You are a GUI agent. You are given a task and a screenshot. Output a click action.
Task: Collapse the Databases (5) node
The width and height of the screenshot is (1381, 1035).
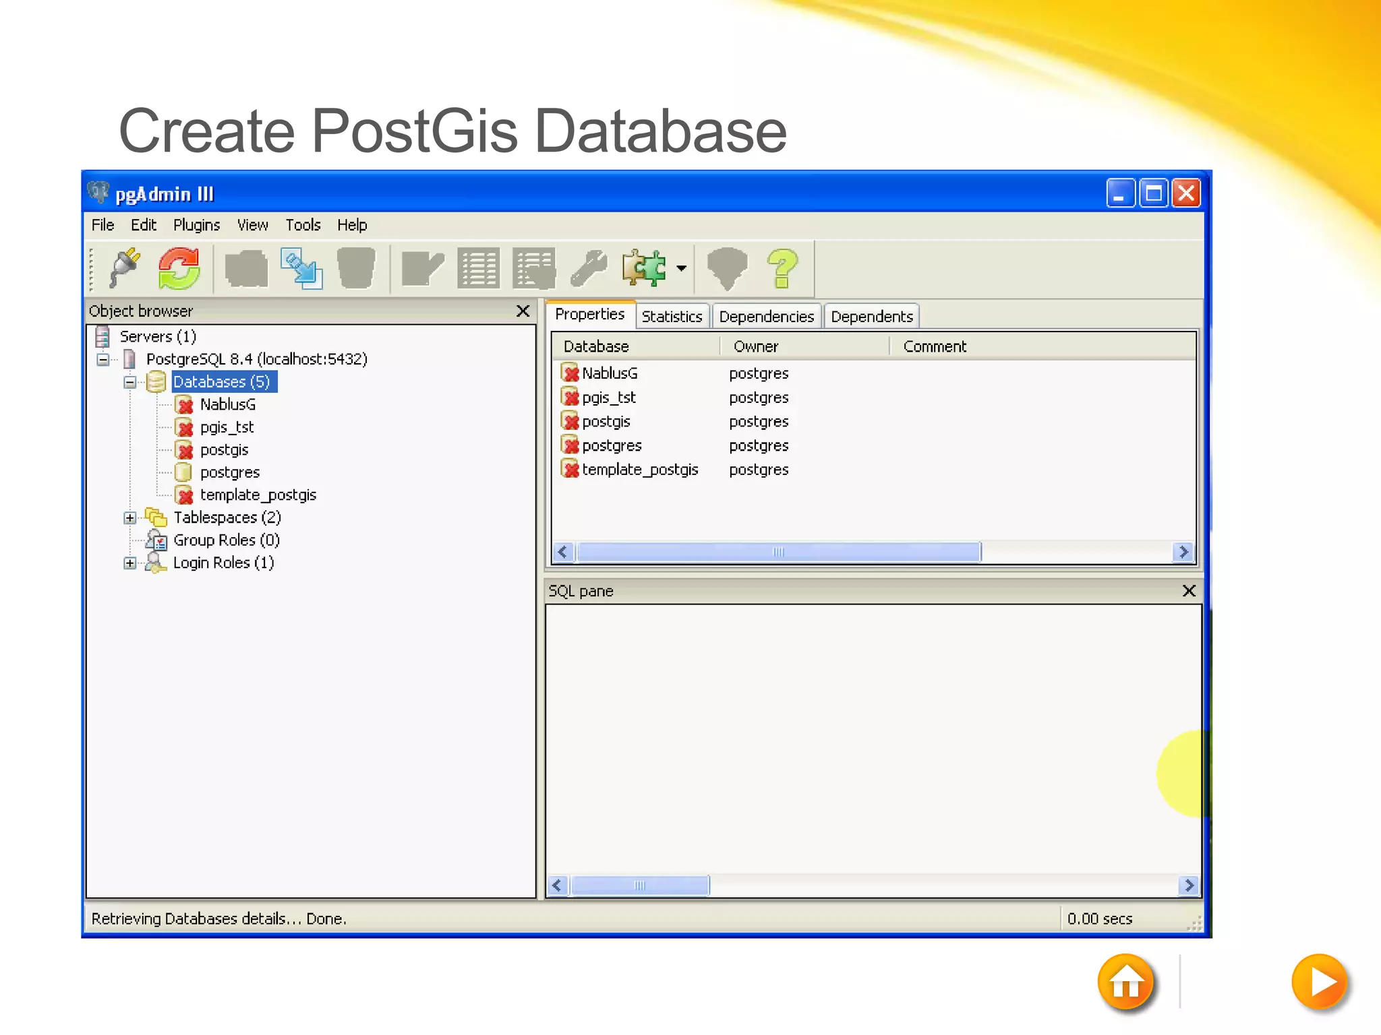130,382
